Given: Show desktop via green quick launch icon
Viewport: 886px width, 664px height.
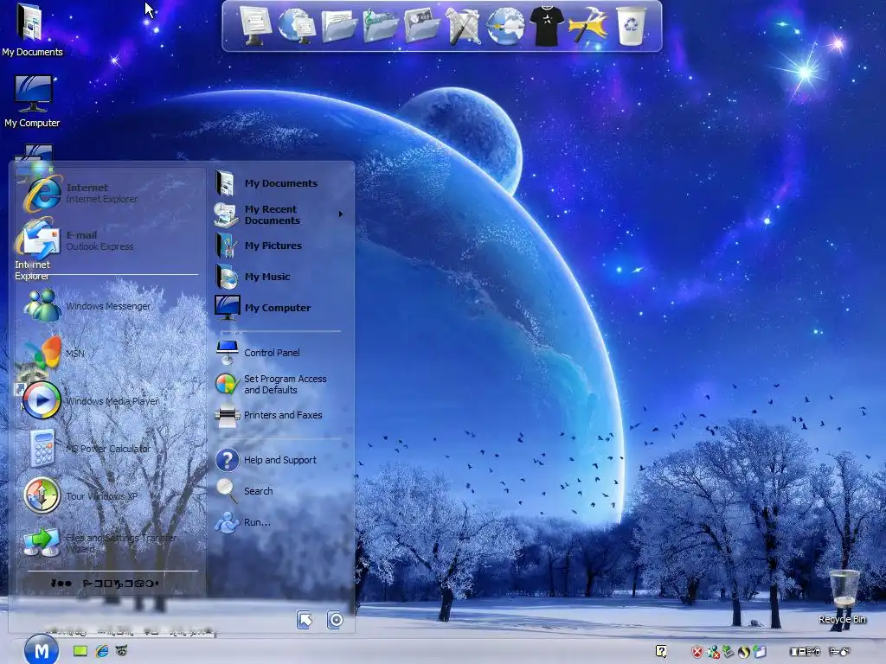Looking at the screenshot, I should (x=80, y=651).
